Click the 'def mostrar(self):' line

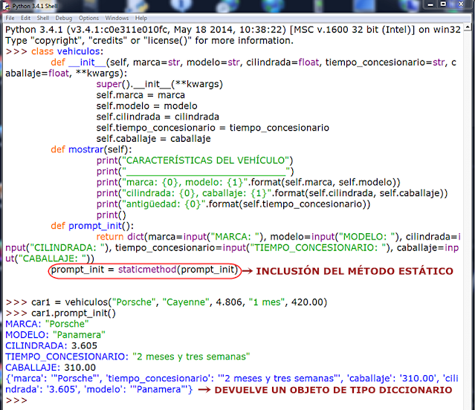coord(91,149)
